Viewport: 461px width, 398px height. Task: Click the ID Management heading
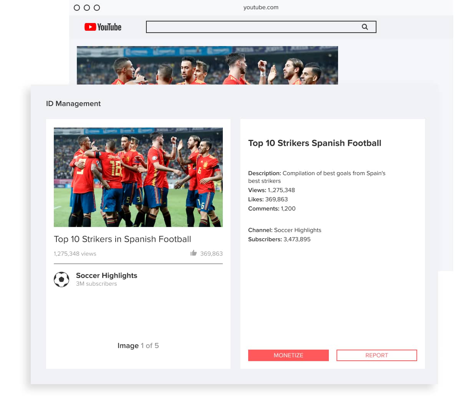point(73,104)
